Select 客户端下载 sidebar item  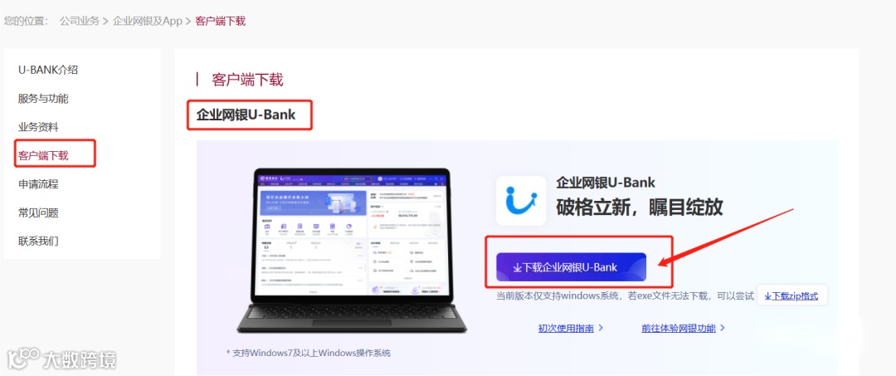point(43,155)
